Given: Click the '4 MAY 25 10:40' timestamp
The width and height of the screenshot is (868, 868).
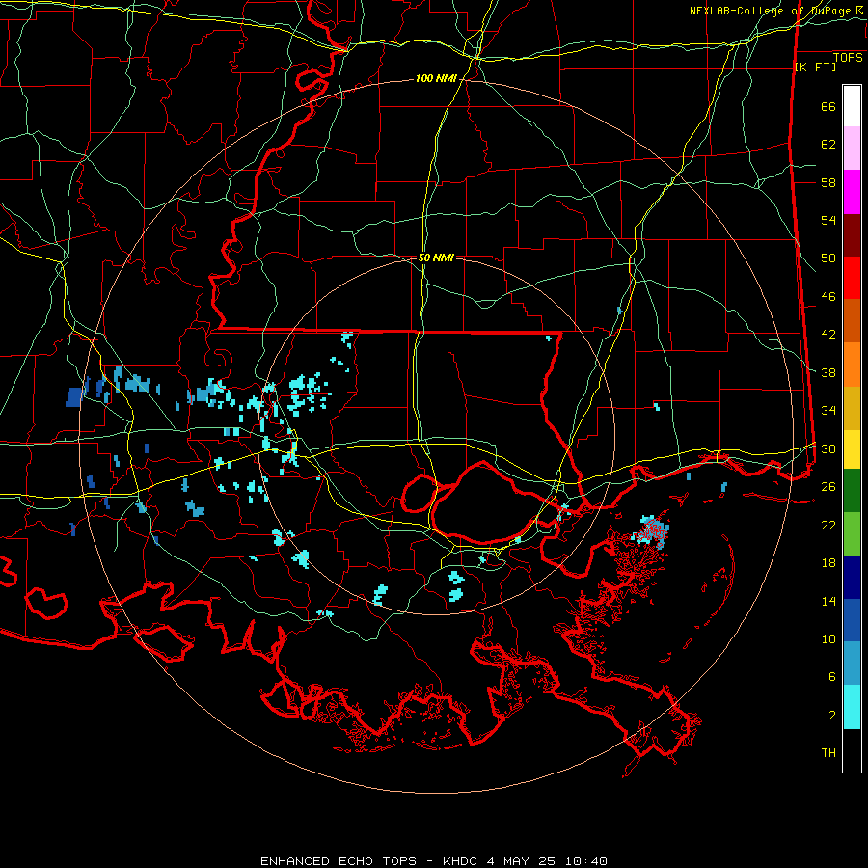Looking at the screenshot, I should click(547, 861).
